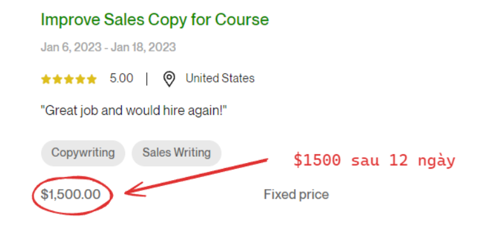Click the 5.00 rating score
482x229 pixels.
pyautogui.click(x=121, y=79)
